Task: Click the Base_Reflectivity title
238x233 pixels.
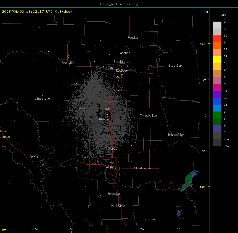Action: click(119, 4)
